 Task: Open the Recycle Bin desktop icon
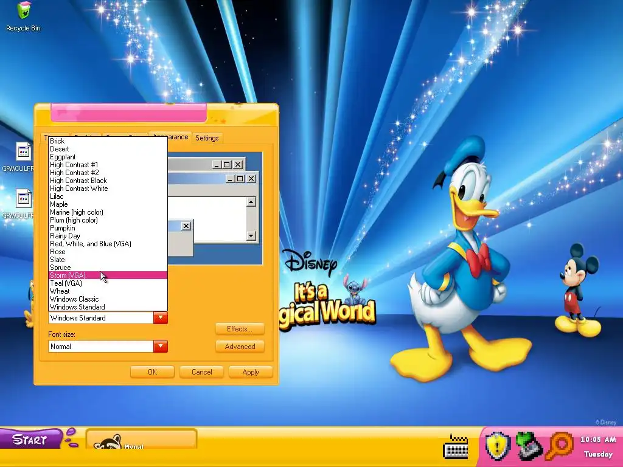(x=24, y=16)
